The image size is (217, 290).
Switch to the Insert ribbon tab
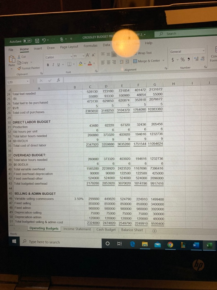(x=38, y=48)
